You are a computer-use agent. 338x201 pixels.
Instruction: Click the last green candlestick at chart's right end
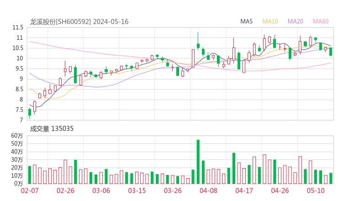331,52
